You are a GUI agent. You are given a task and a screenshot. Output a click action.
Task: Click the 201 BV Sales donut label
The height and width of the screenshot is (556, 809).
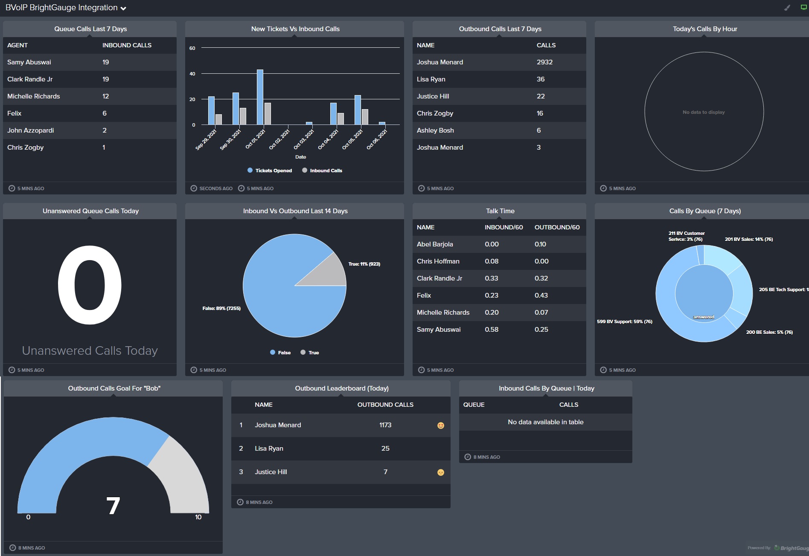(749, 239)
